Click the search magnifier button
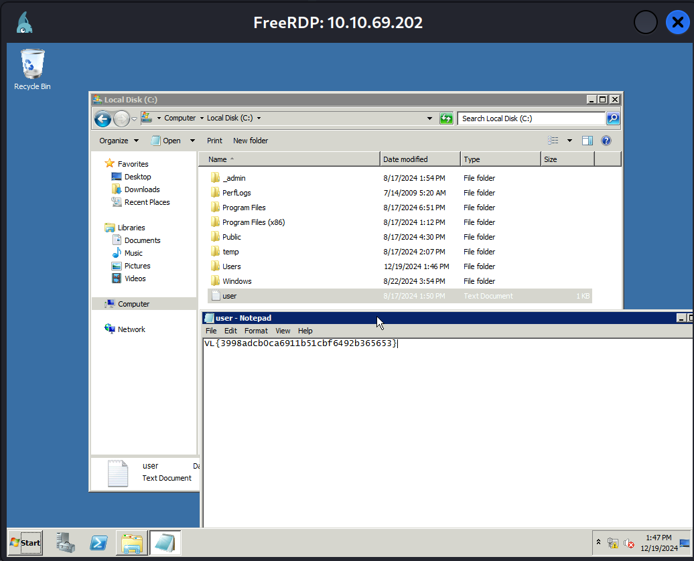The height and width of the screenshot is (561, 694). 613,118
